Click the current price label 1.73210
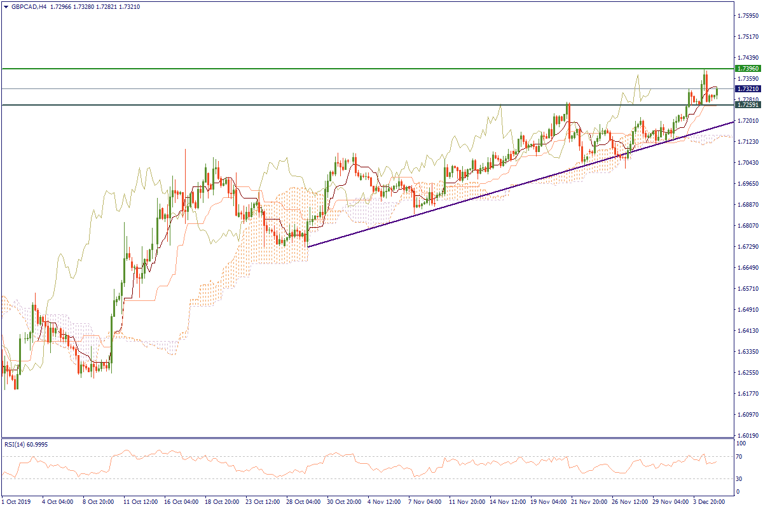Viewport: 763px width, 509px height. point(745,89)
